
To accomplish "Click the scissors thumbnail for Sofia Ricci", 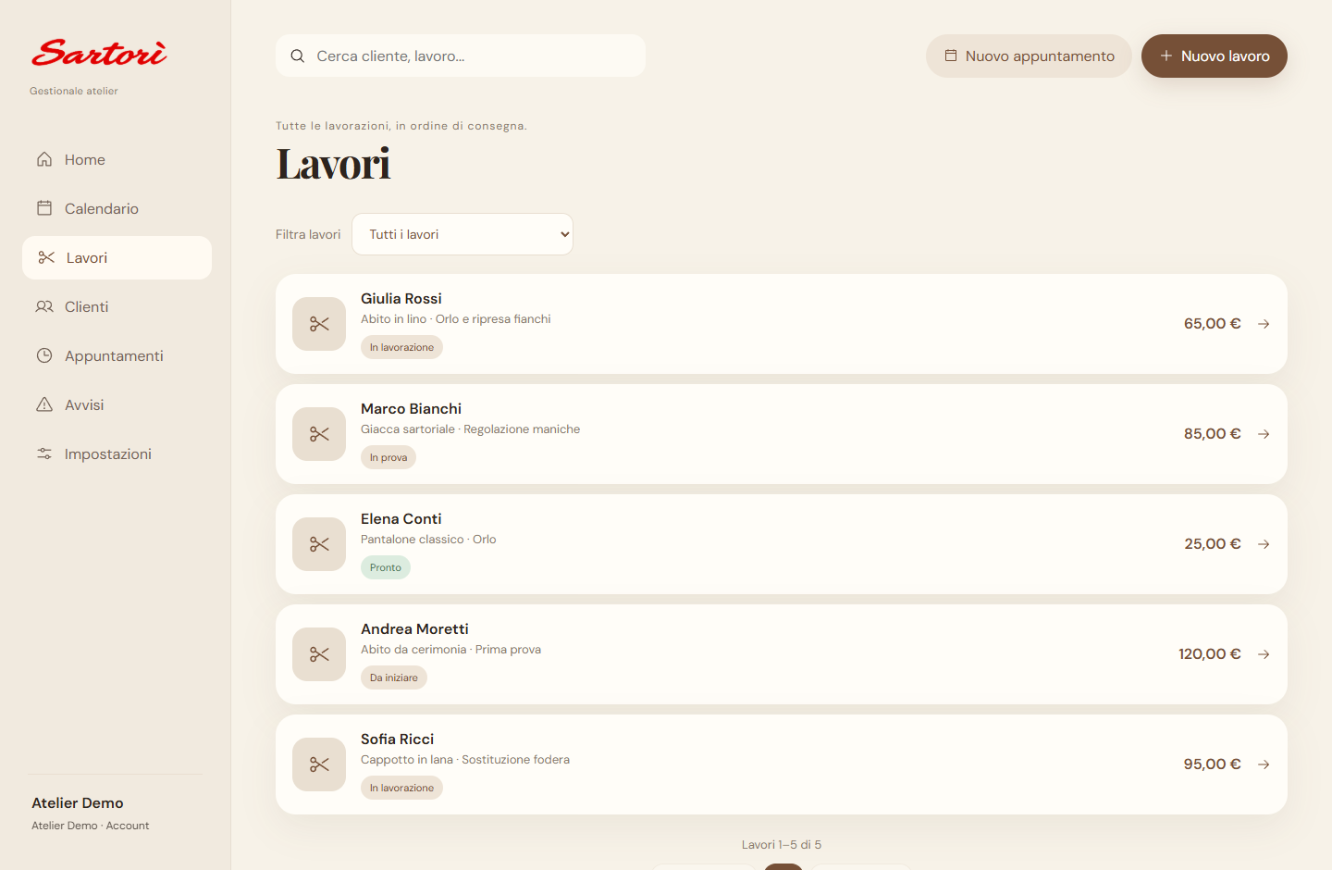I will coord(319,764).
